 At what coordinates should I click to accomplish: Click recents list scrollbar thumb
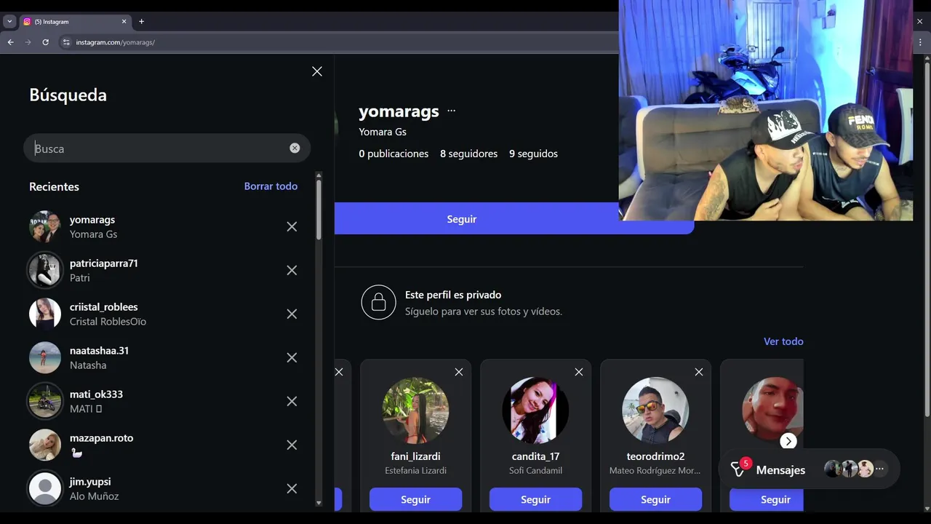pos(319,210)
